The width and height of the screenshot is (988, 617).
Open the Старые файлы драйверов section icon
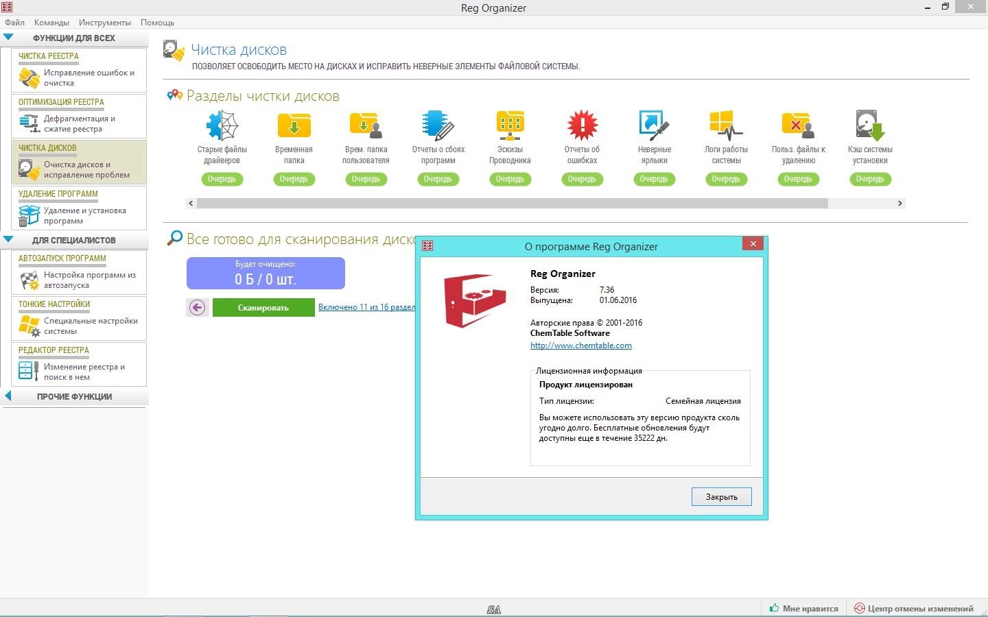222,125
